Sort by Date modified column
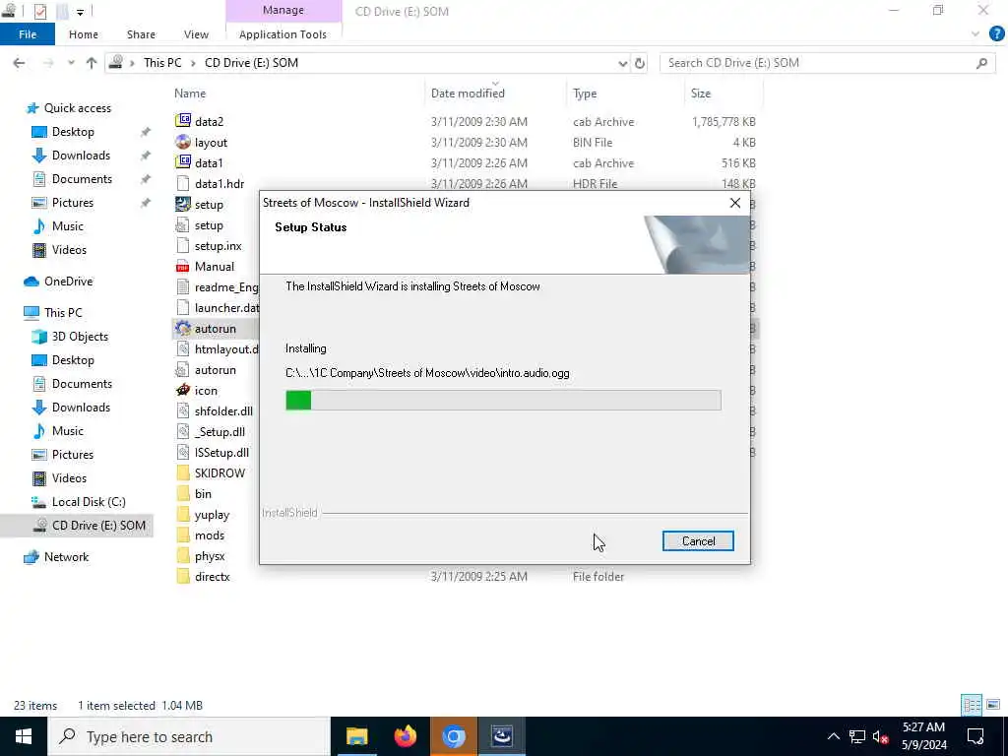Screen dimensions: 1008x756 (468, 94)
